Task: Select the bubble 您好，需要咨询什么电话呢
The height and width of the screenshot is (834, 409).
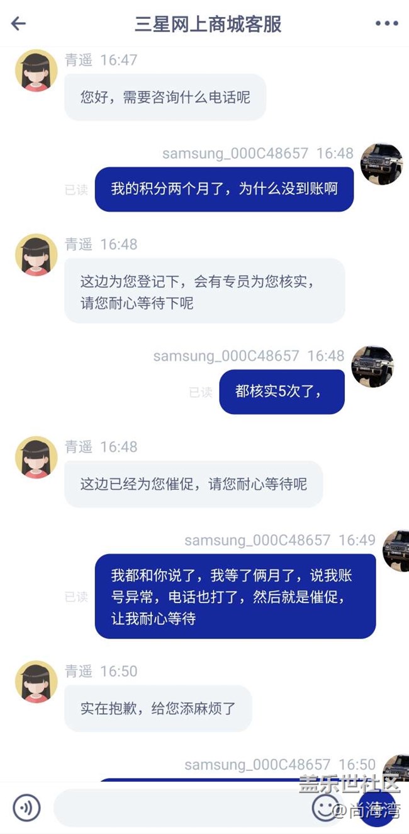Action: 165,98
